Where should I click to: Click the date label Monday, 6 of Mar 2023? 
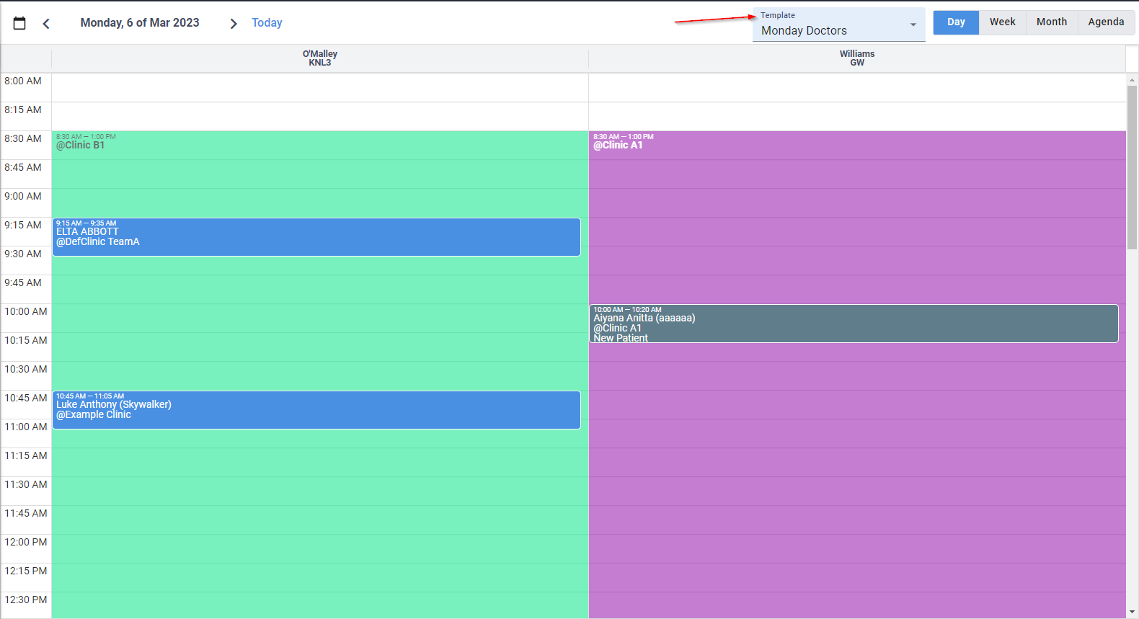point(140,23)
